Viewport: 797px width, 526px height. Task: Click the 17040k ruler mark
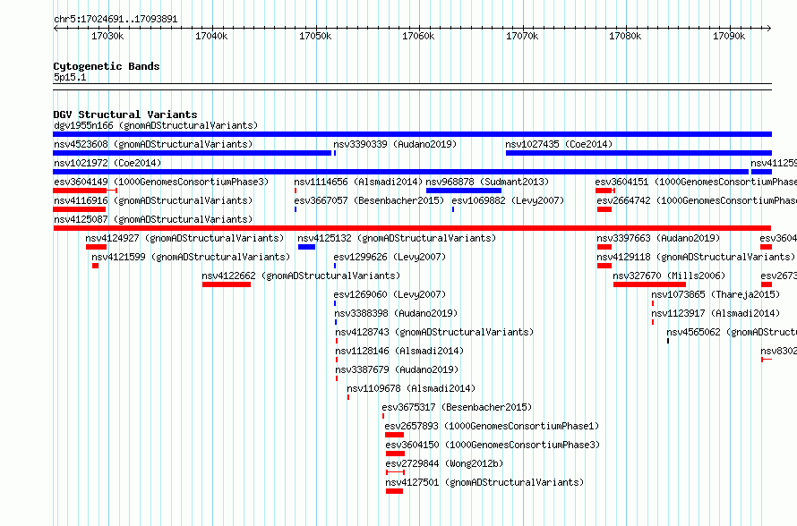coord(211,36)
